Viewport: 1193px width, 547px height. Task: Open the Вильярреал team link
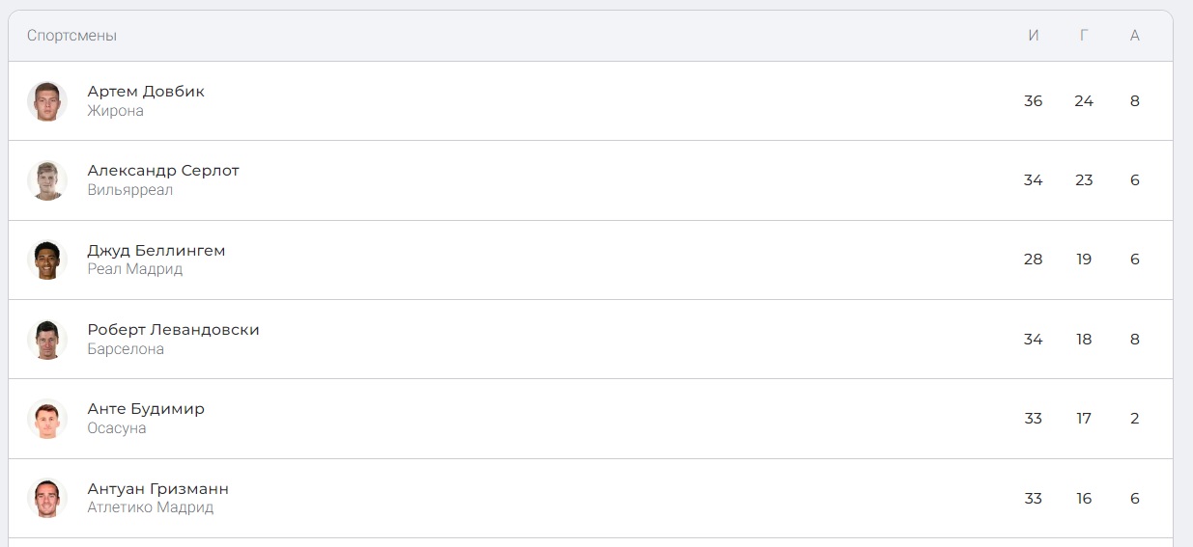point(130,190)
